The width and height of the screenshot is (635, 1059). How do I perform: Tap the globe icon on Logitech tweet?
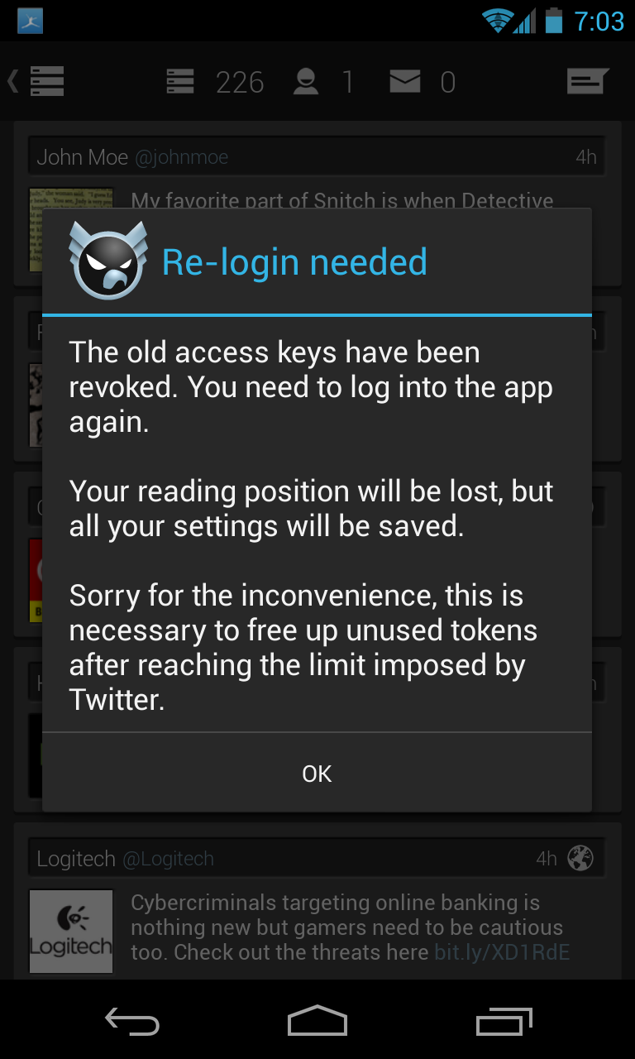click(580, 858)
